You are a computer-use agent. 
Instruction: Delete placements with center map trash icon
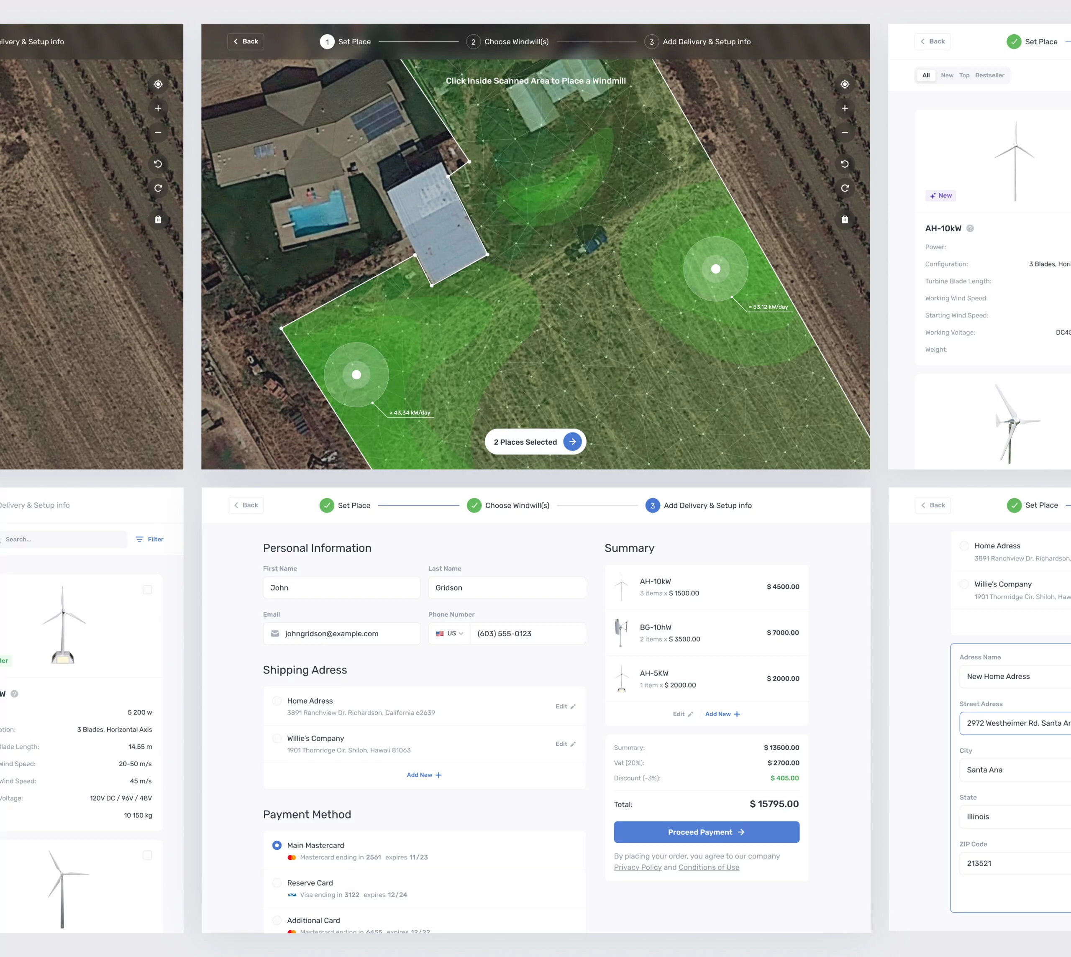tap(844, 219)
